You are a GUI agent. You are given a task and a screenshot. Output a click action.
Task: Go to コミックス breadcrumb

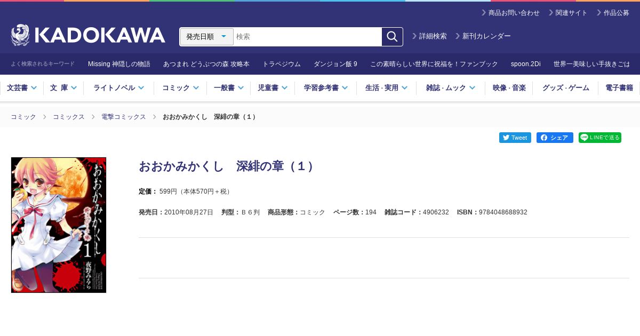click(x=69, y=117)
